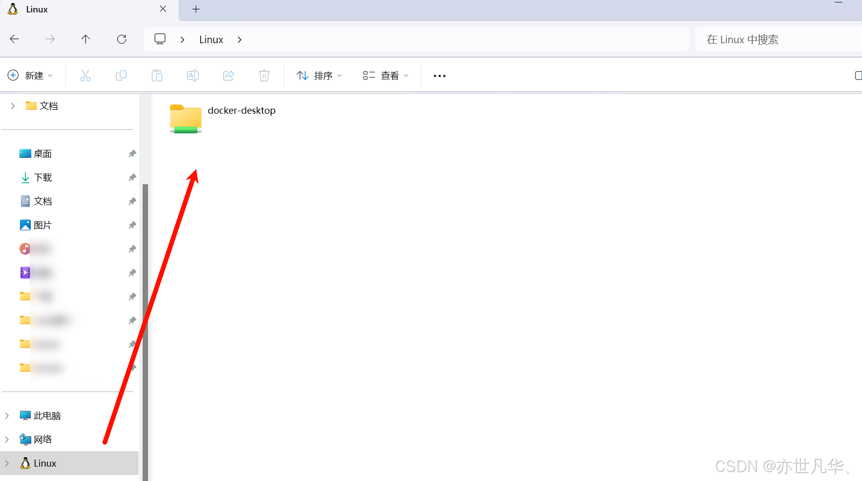The width and height of the screenshot is (862, 481).
Task: Click the Paste clipboard icon
Action: (x=157, y=75)
